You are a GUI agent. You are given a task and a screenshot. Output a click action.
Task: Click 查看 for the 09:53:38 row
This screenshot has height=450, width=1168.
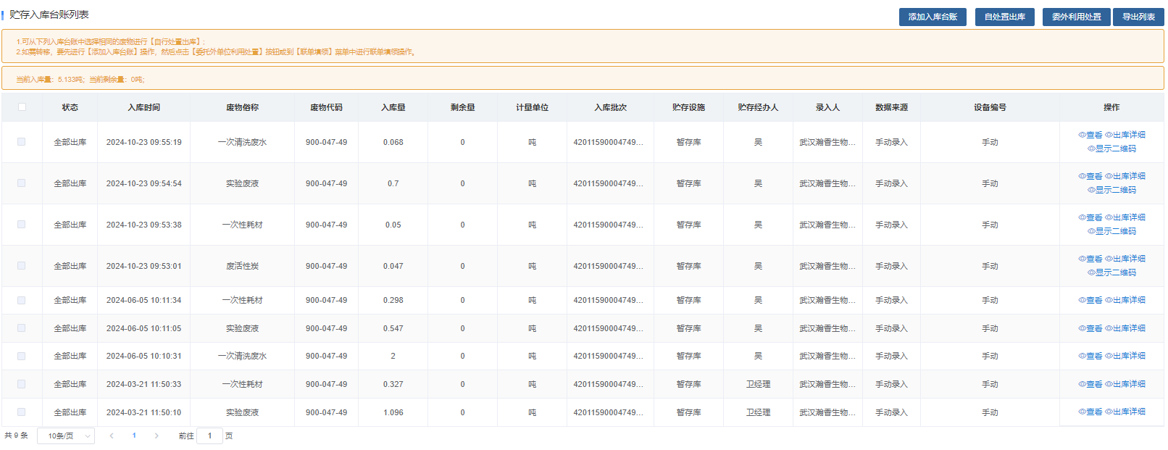pyautogui.click(x=1090, y=217)
